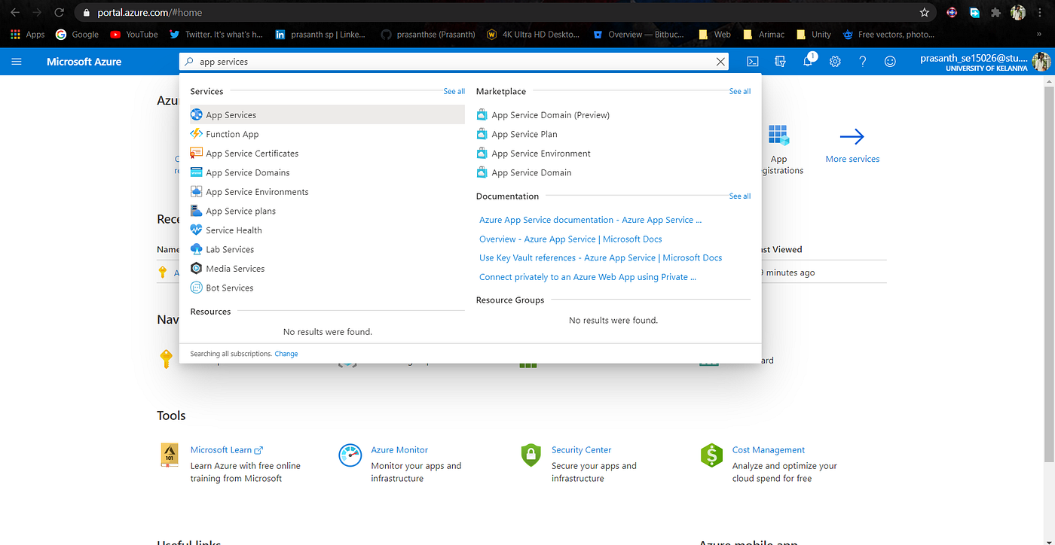1055x545 pixels.
Task: Open Chrome extensions puzzle icon
Action: [996, 12]
